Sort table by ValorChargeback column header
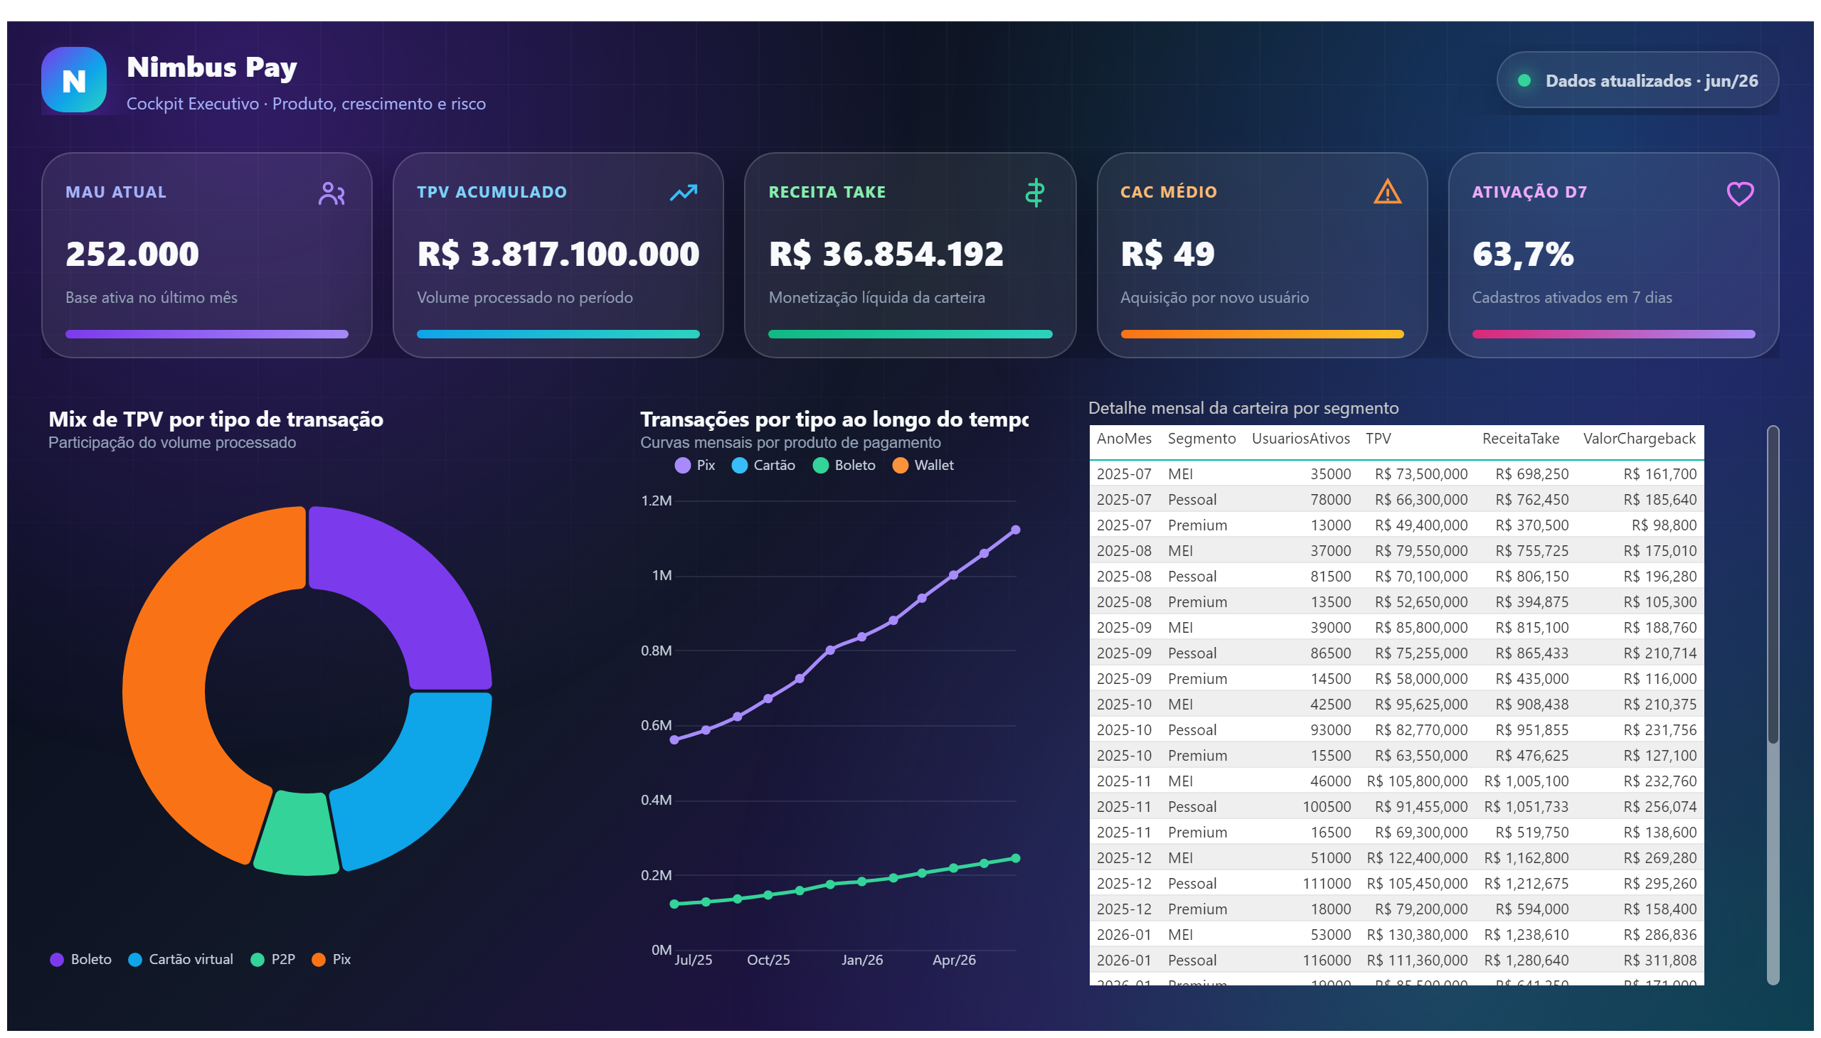This screenshot has height=1038, width=1821. click(x=1639, y=439)
